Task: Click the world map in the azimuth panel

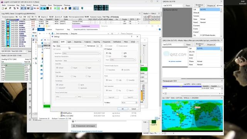Action: (x=192, y=115)
